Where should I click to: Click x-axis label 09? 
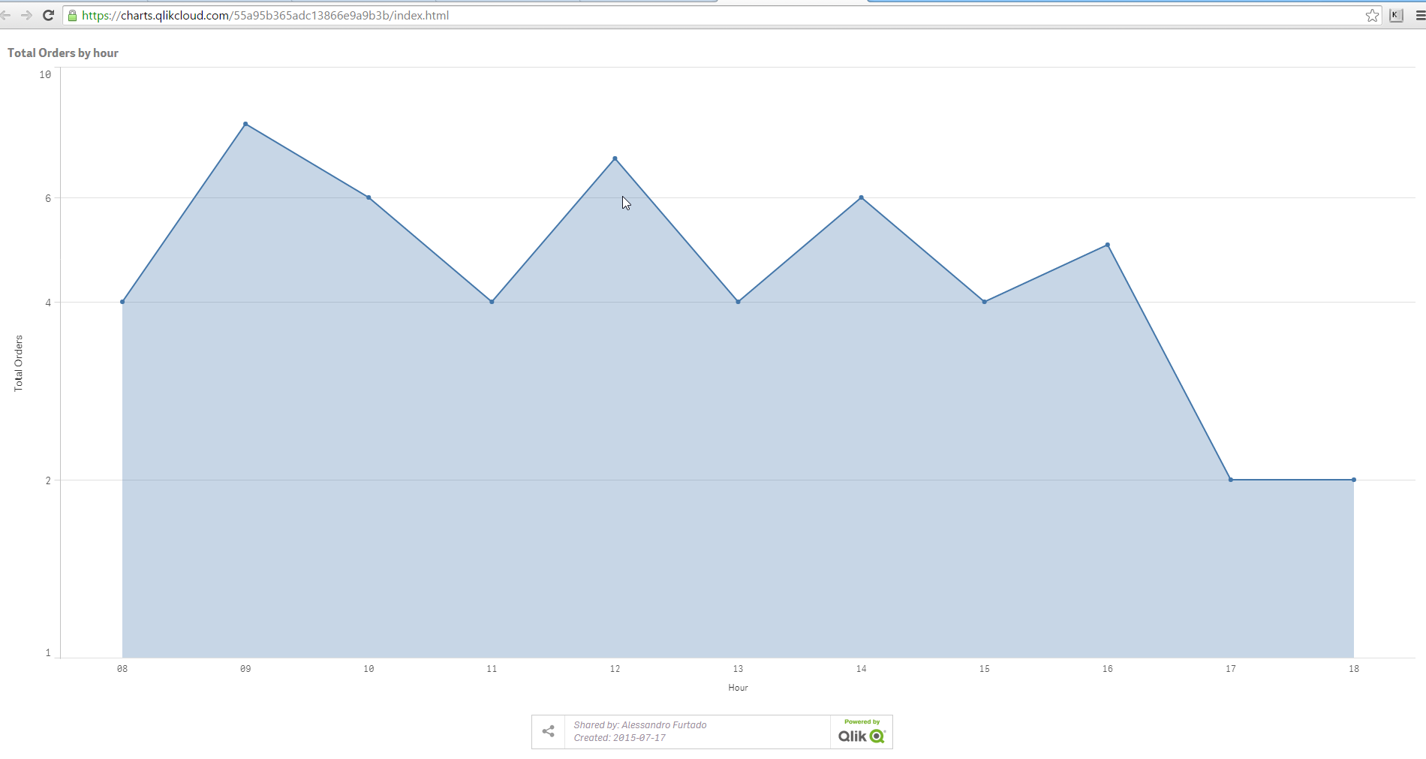point(245,668)
